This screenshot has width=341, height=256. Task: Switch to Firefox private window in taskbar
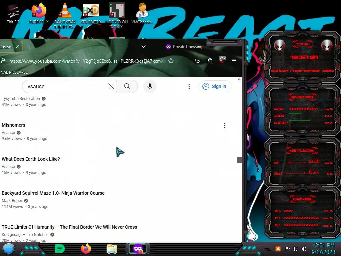coord(138,249)
